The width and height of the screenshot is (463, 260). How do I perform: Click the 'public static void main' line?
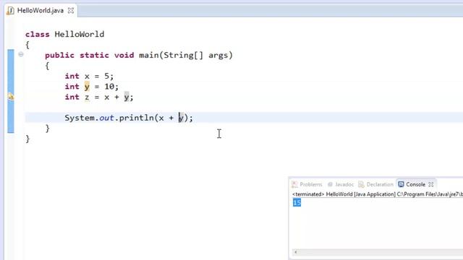[x=139, y=55]
